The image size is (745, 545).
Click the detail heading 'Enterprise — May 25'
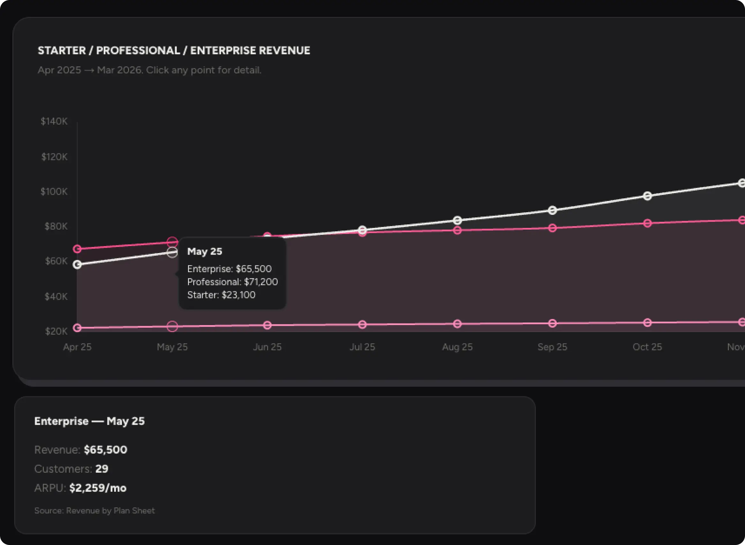(x=89, y=421)
